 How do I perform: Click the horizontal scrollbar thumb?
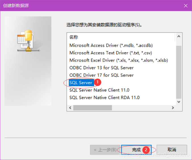(x=92, y=108)
